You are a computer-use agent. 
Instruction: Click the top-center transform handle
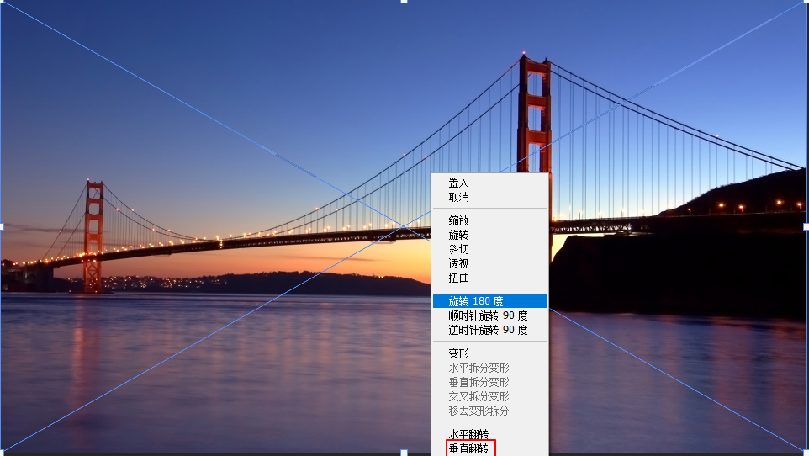tap(404, 1)
